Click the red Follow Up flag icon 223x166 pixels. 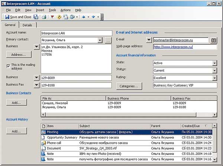(x=52, y=17)
